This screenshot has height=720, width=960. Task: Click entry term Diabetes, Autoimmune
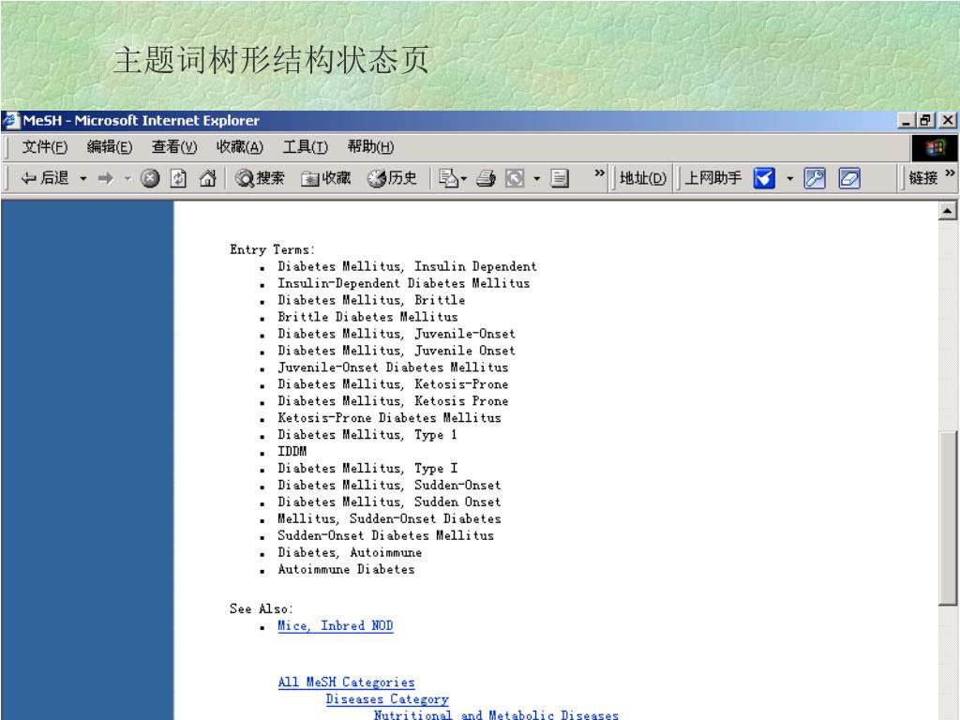[x=350, y=553]
